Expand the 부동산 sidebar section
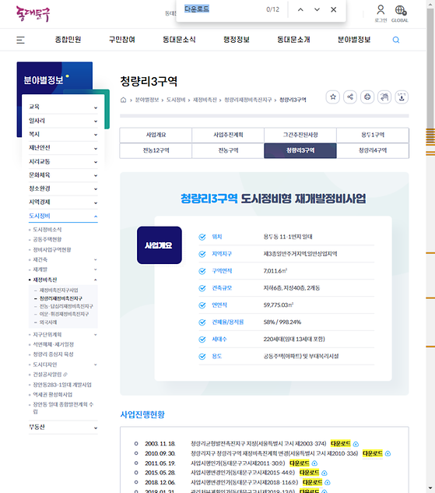The image size is (435, 493). [63, 428]
